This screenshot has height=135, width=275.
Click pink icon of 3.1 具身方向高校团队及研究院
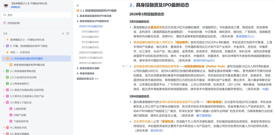coord(7,90)
